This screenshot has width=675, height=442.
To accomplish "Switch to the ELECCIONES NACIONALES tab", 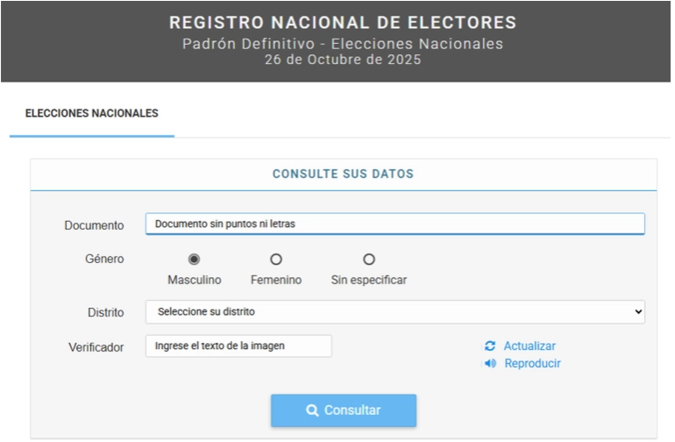I will 92,114.
